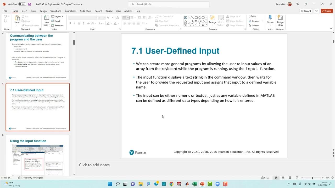Open Excel from the taskbar

[x=194, y=184]
